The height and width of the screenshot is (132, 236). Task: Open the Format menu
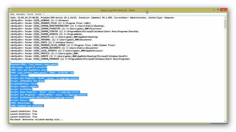coord(30,14)
